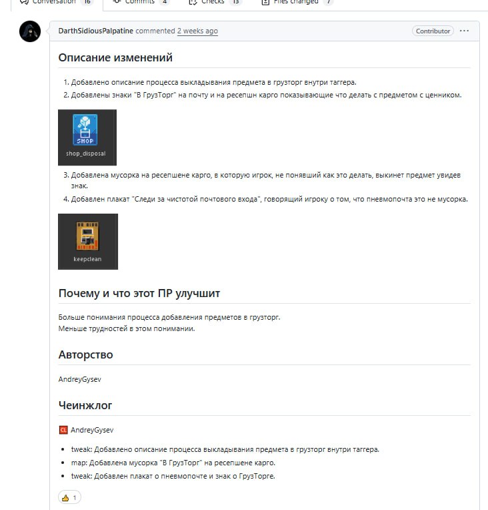Image resolution: width=488 pixels, height=510 pixels.
Task: Switch to the Commits tab
Action: 139,2
